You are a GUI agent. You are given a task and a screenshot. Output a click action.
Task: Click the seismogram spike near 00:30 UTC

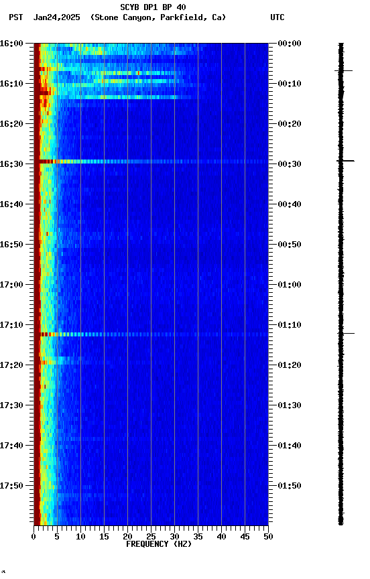[345, 161]
